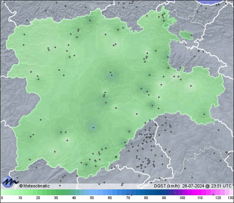Click the 90 legend value
Image resolution: width=234 pixels, height=203 pixels.
(x=164, y=198)
